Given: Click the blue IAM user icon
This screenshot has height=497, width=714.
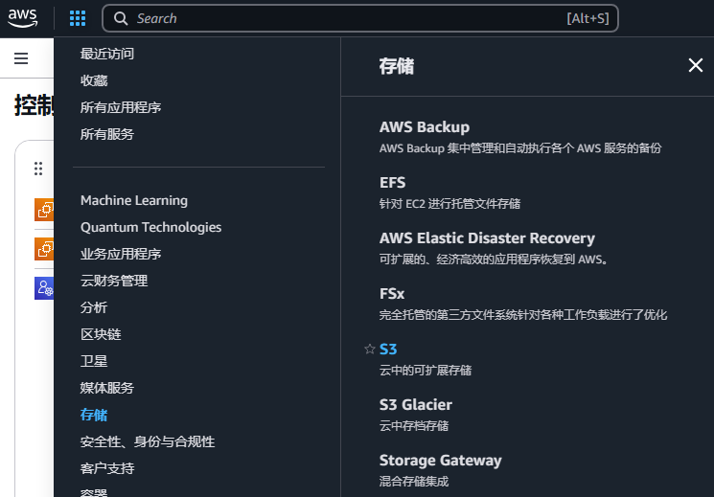Looking at the screenshot, I should click(44, 288).
